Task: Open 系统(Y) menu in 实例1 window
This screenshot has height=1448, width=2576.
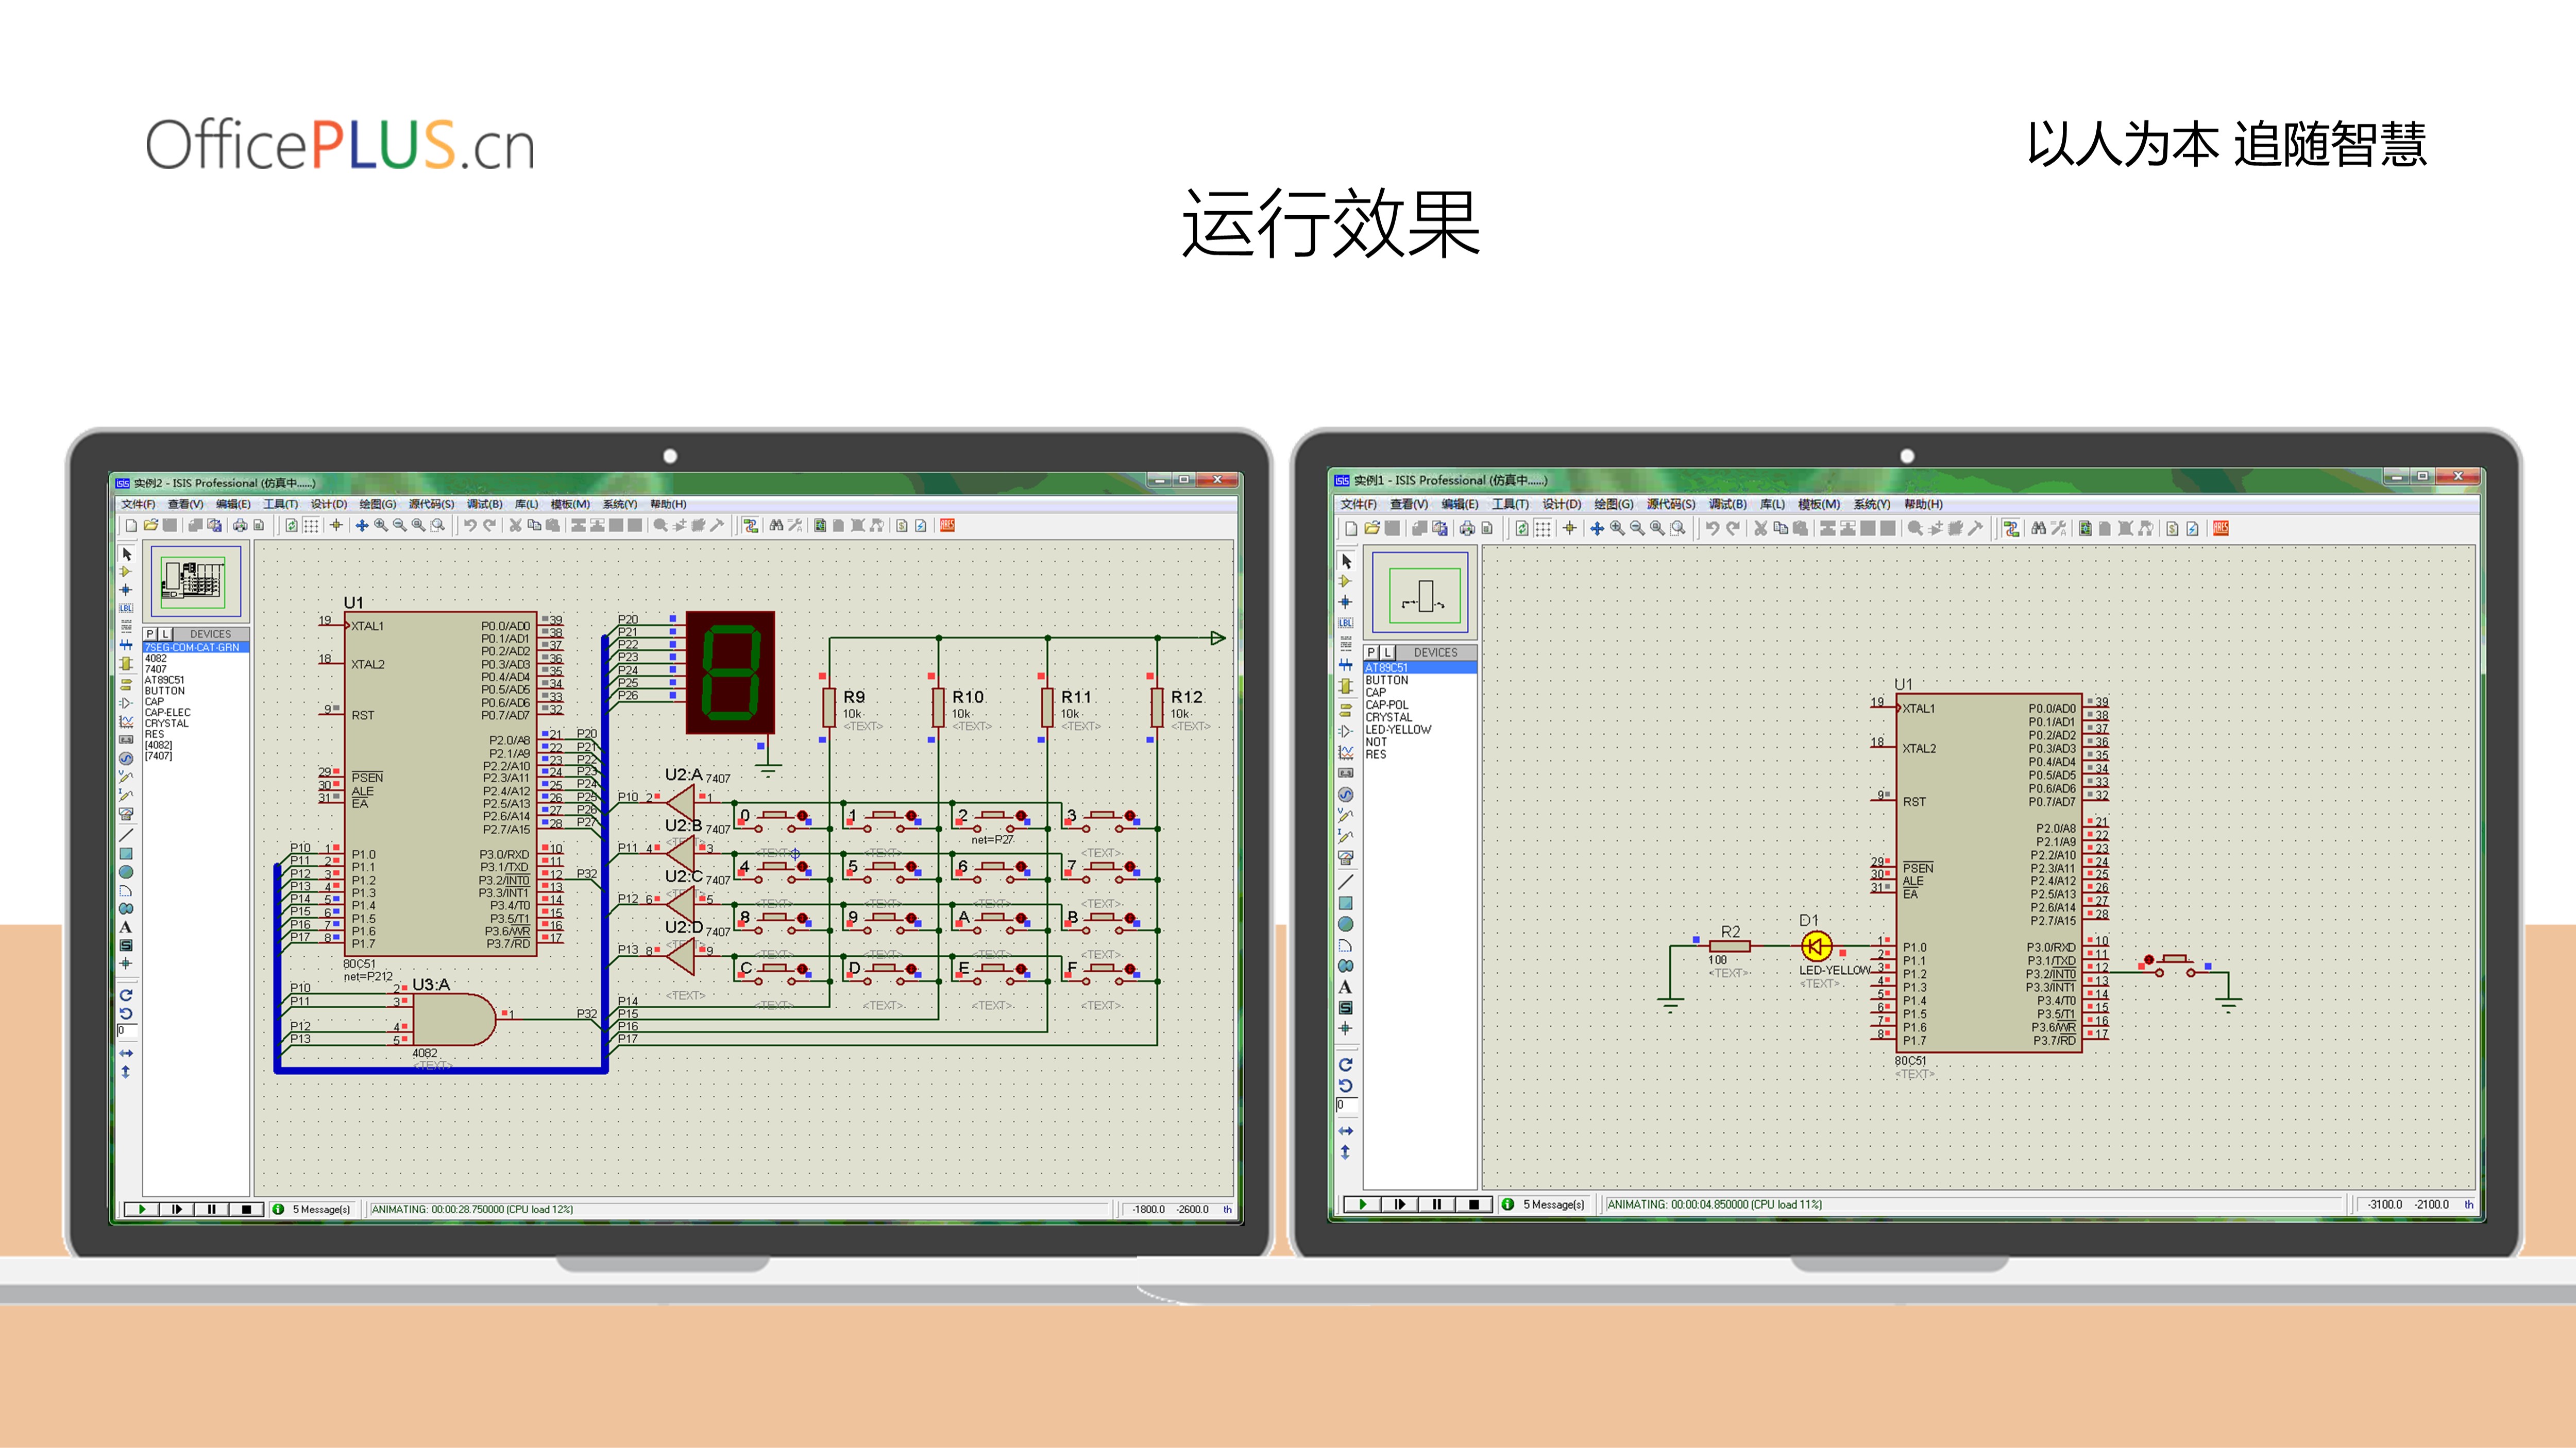Action: 1872,504
